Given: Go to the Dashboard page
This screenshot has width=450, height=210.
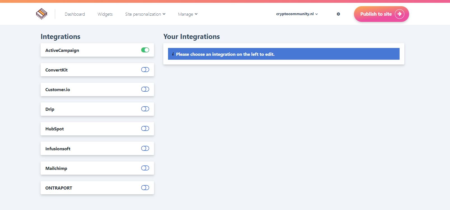Looking at the screenshot, I should [x=75, y=14].
